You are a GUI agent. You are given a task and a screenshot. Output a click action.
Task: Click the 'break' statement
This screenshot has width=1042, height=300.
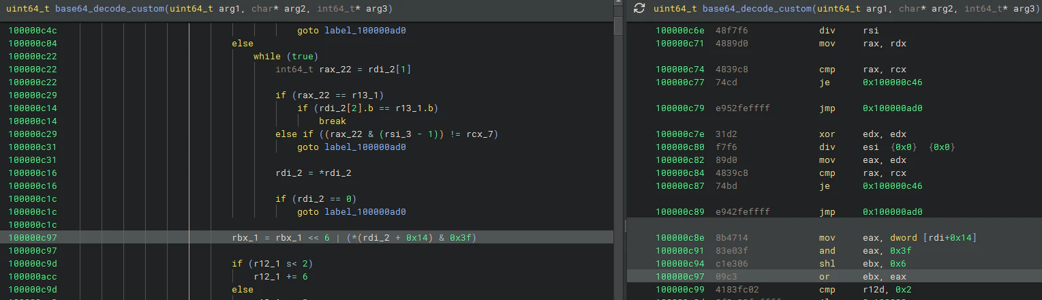coord(333,121)
